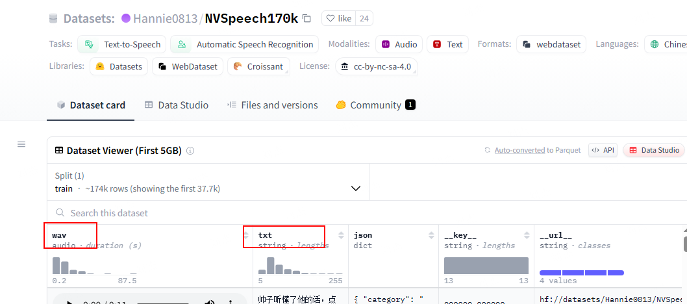Sort by the __key__ column
This screenshot has width=687, height=304.
coord(527,235)
